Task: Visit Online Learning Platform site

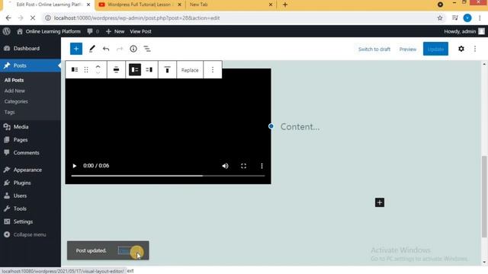Action: point(49,31)
